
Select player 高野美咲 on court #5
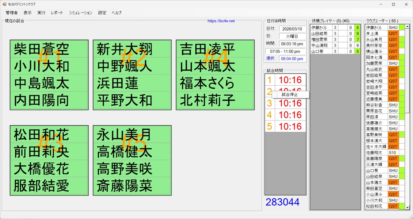(132, 168)
